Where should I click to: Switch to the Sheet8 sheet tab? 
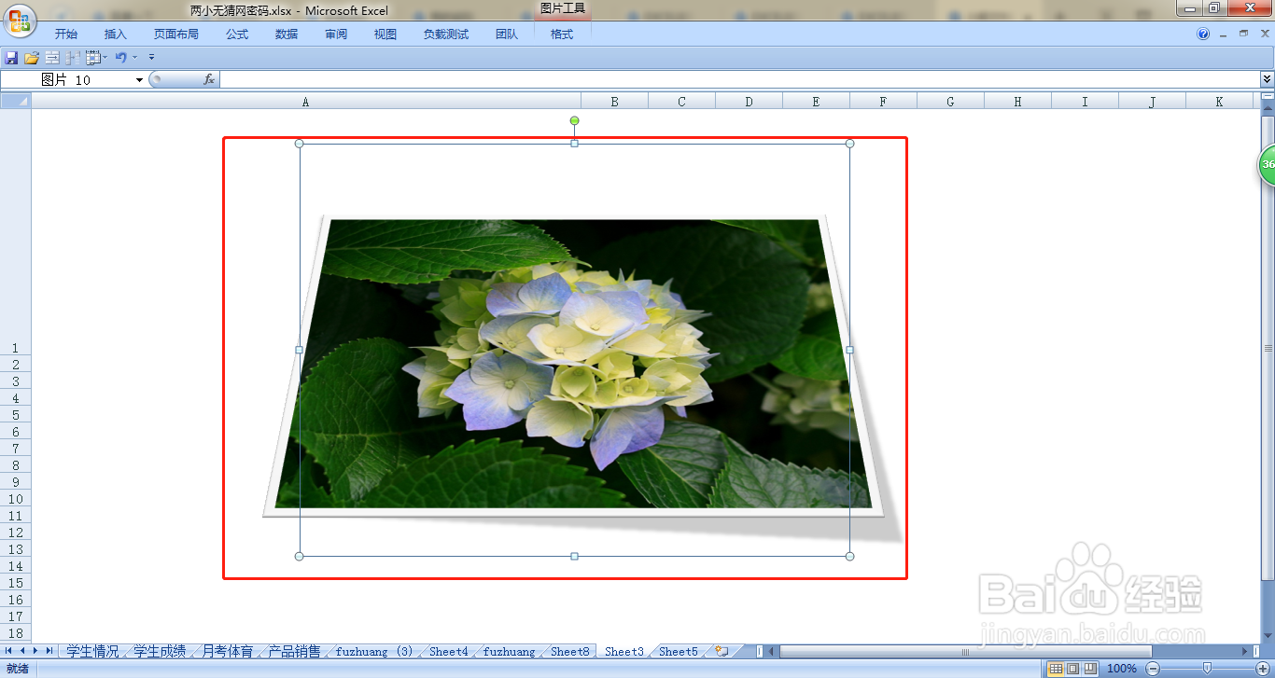pyautogui.click(x=569, y=652)
